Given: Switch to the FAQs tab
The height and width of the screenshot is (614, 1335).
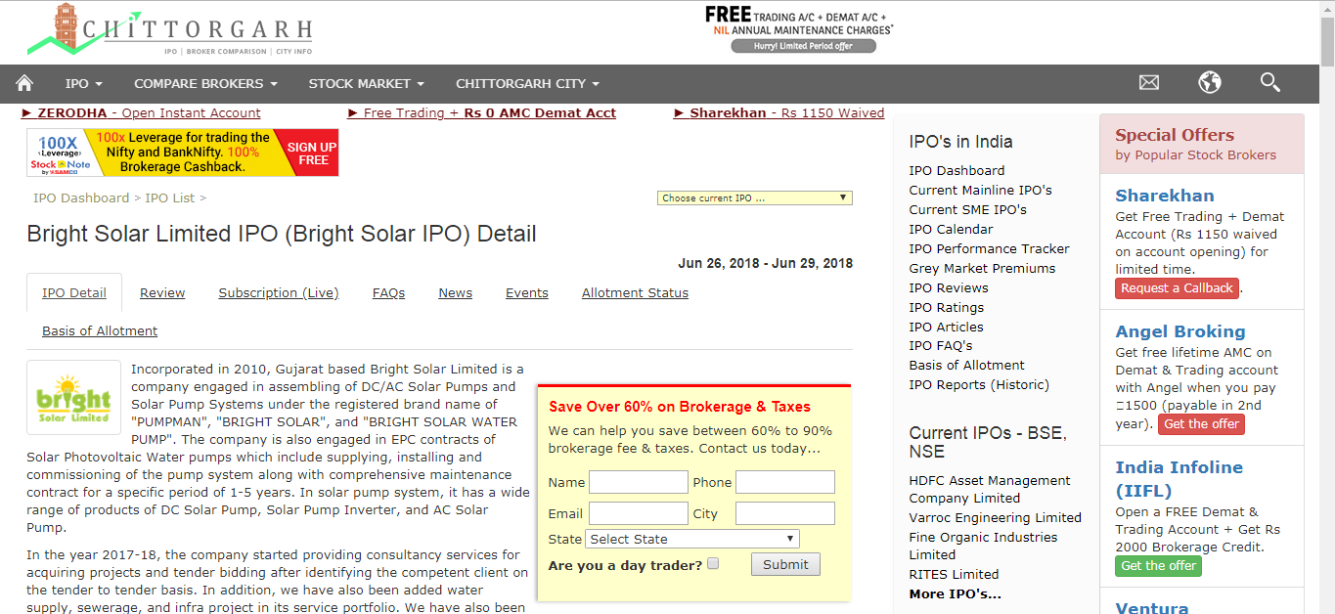Looking at the screenshot, I should click(388, 293).
